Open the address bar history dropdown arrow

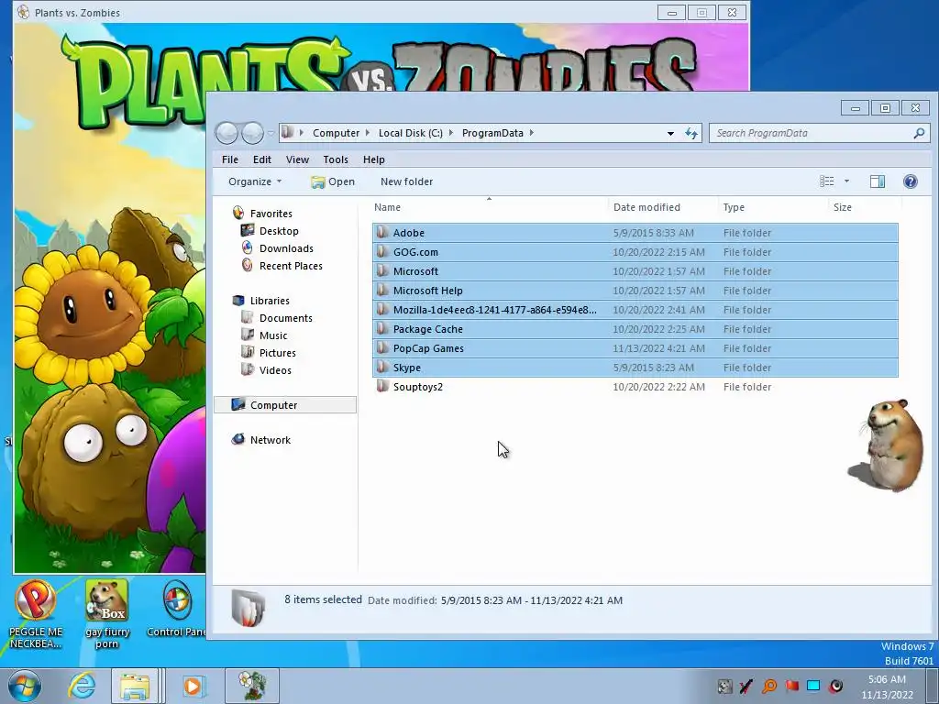pos(670,134)
